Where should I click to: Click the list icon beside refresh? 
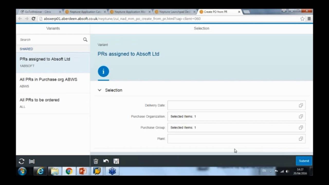(x=32, y=161)
